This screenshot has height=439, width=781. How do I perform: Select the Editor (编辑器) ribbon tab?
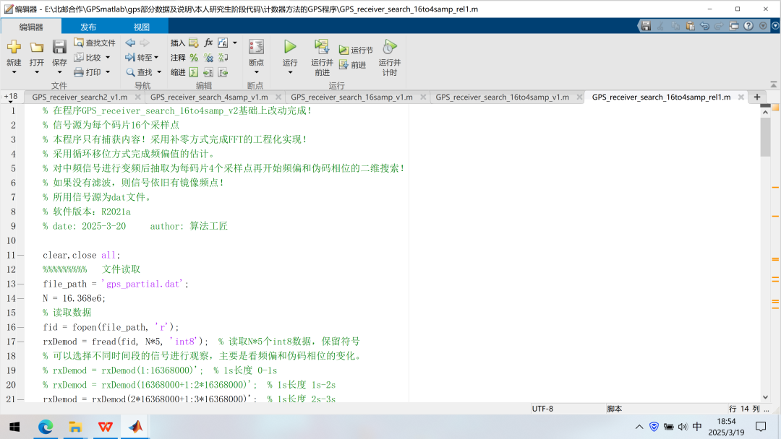[x=31, y=27]
